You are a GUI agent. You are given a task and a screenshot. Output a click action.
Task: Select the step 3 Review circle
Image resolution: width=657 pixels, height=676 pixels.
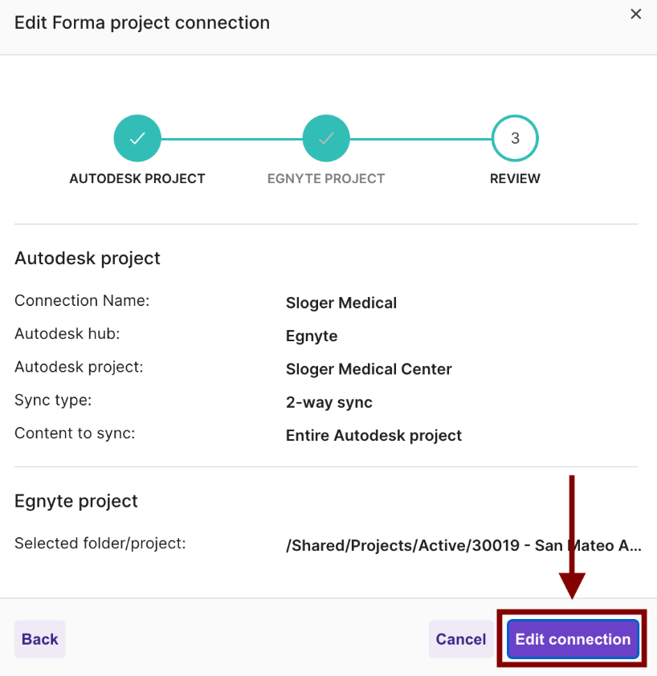tap(515, 138)
